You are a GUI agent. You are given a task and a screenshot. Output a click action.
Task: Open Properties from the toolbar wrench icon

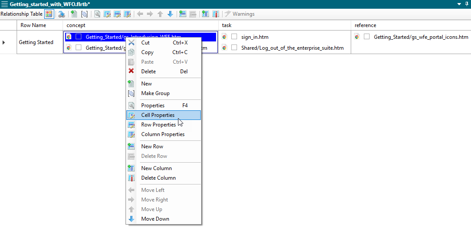[x=98, y=14]
